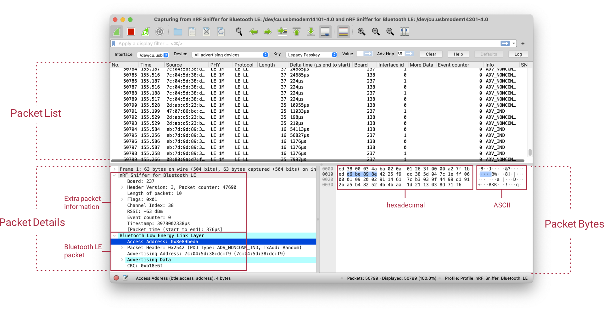Find a packet with magnifier icon

[x=239, y=32]
